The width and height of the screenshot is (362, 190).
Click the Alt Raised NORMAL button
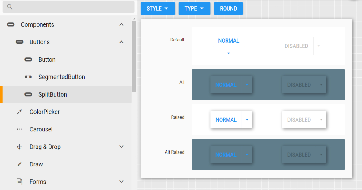click(x=226, y=155)
